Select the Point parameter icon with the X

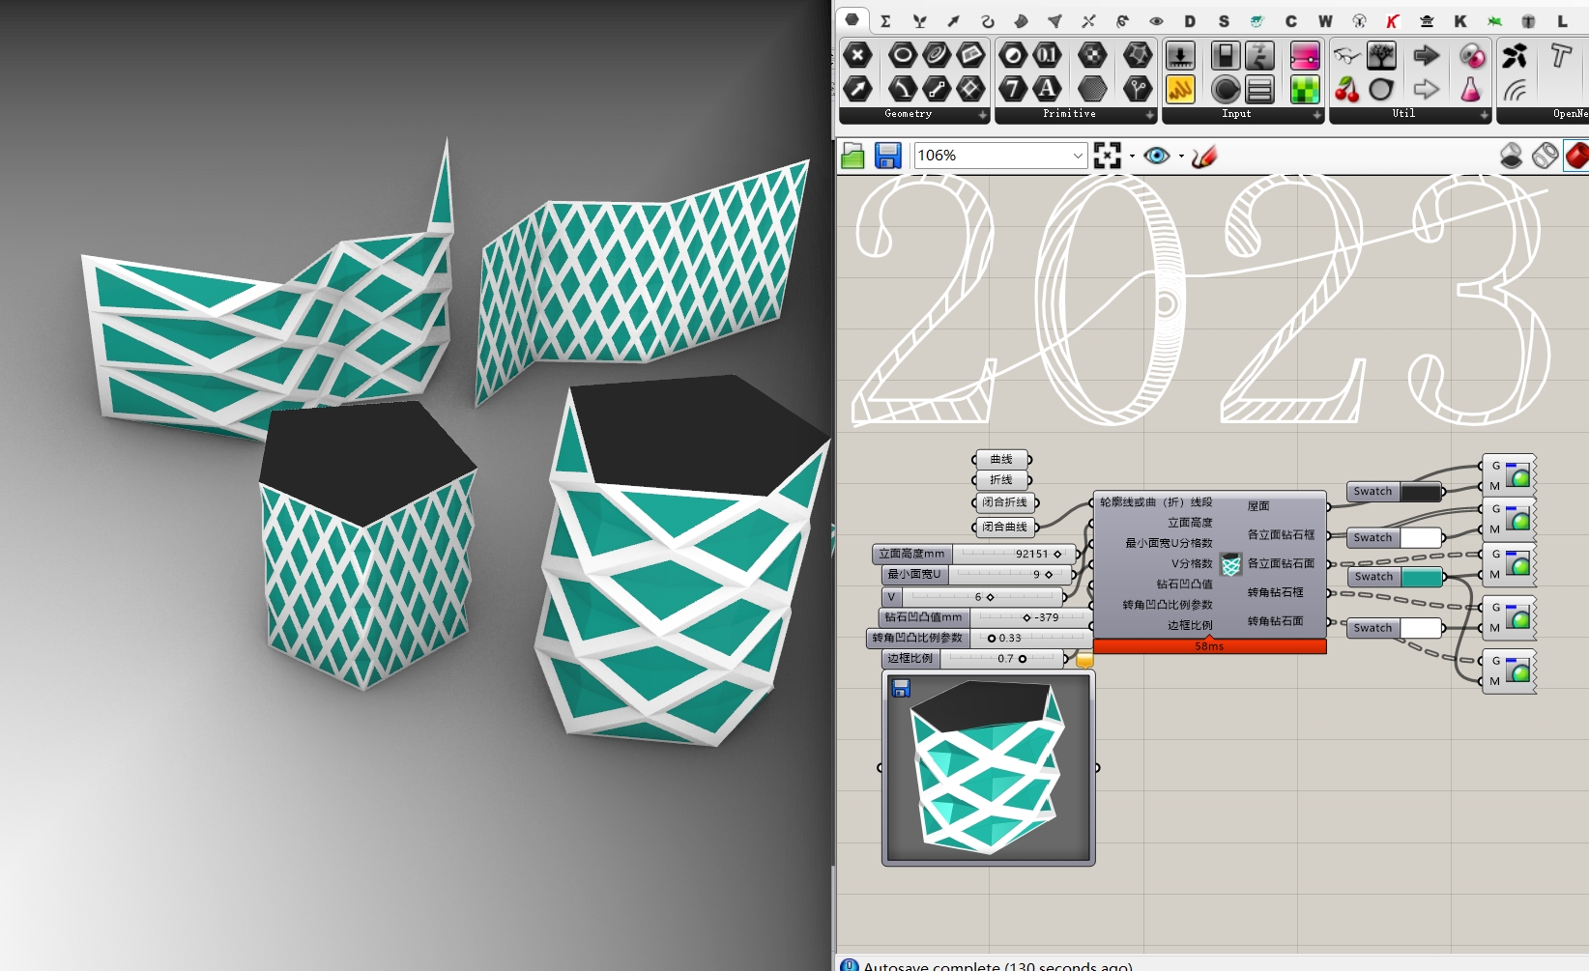tap(857, 55)
